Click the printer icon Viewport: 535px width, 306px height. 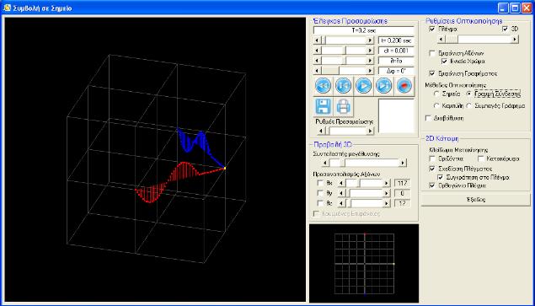(x=343, y=106)
